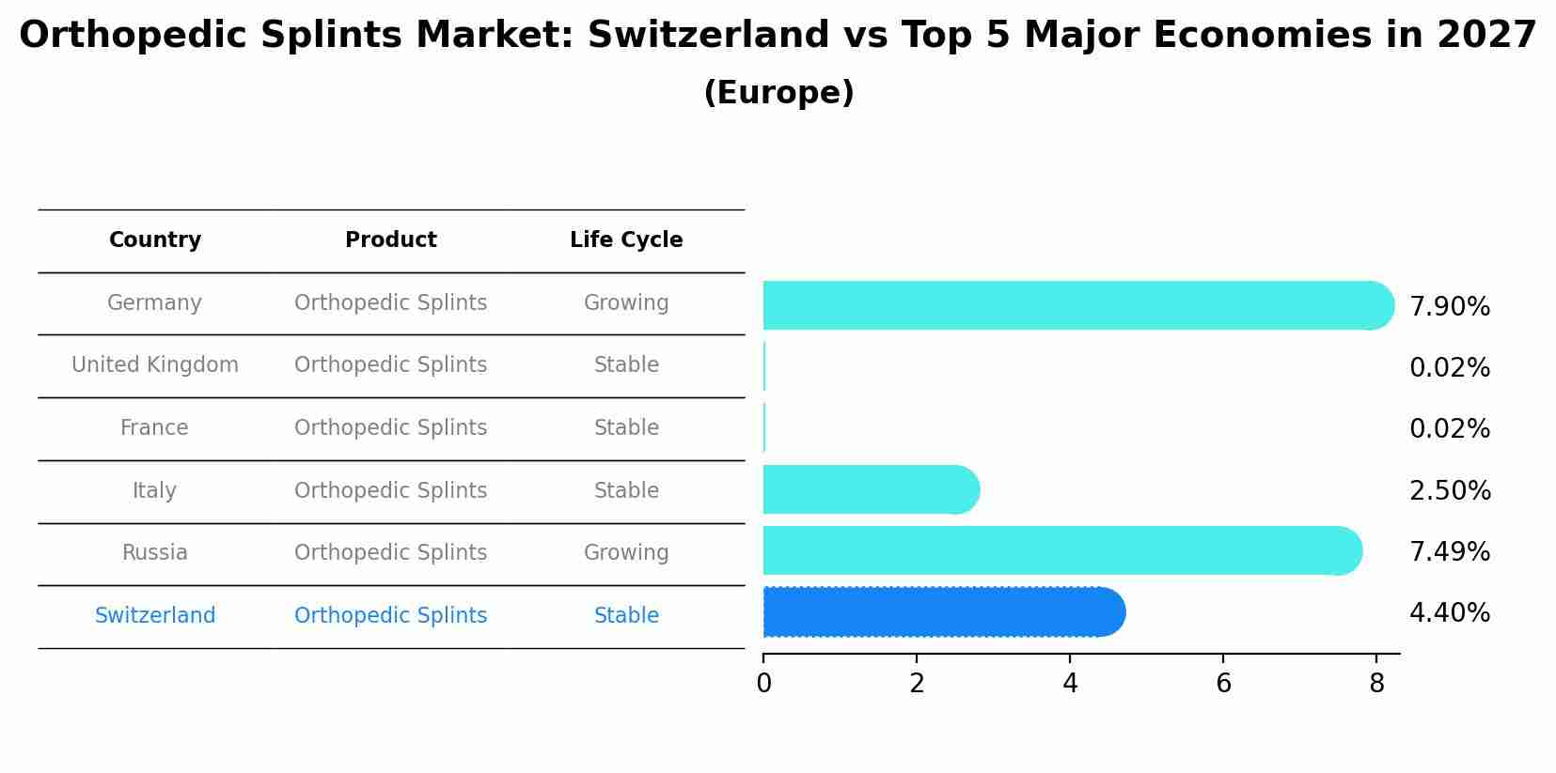The image size is (1556, 773).
Task: Click the 7.90% value label
Action: pos(1449,307)
